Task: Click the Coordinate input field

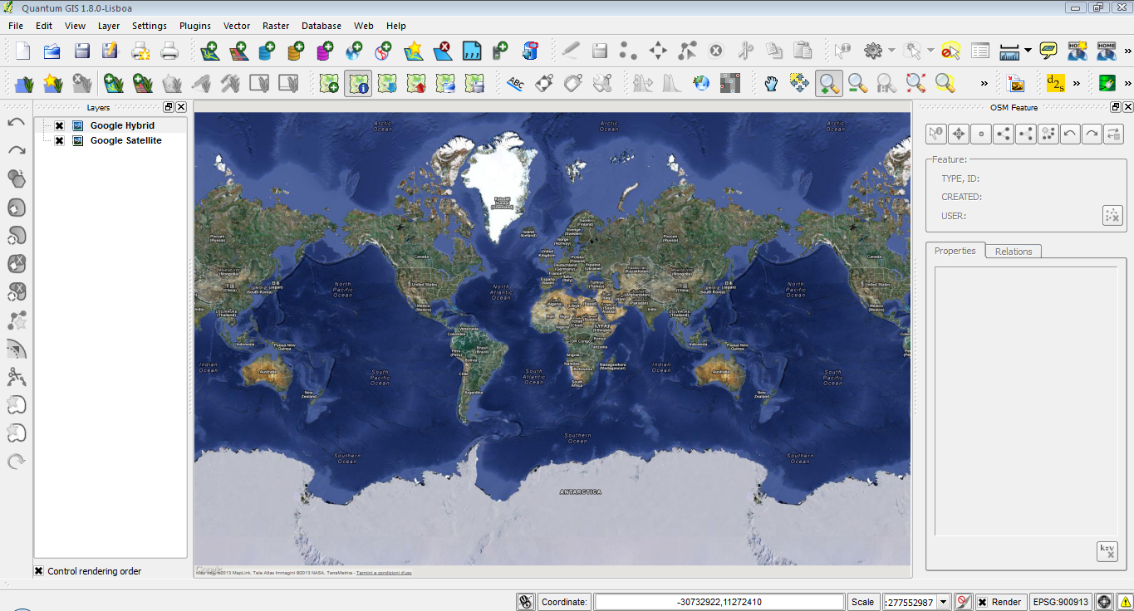Action: 719,602
